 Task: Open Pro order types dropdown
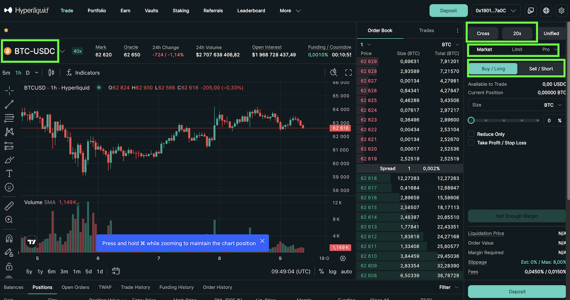[x=550, y=49]
